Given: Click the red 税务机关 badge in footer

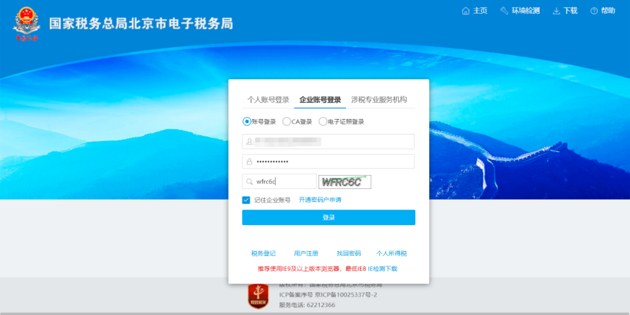Looking at the screenshot, I should pyautogui.click(x=258, y=296).
